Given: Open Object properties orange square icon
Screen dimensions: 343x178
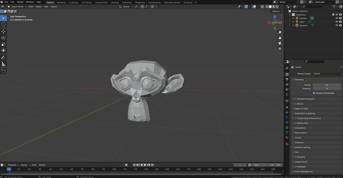Looking at the screenshot, I should click(287, 107).
